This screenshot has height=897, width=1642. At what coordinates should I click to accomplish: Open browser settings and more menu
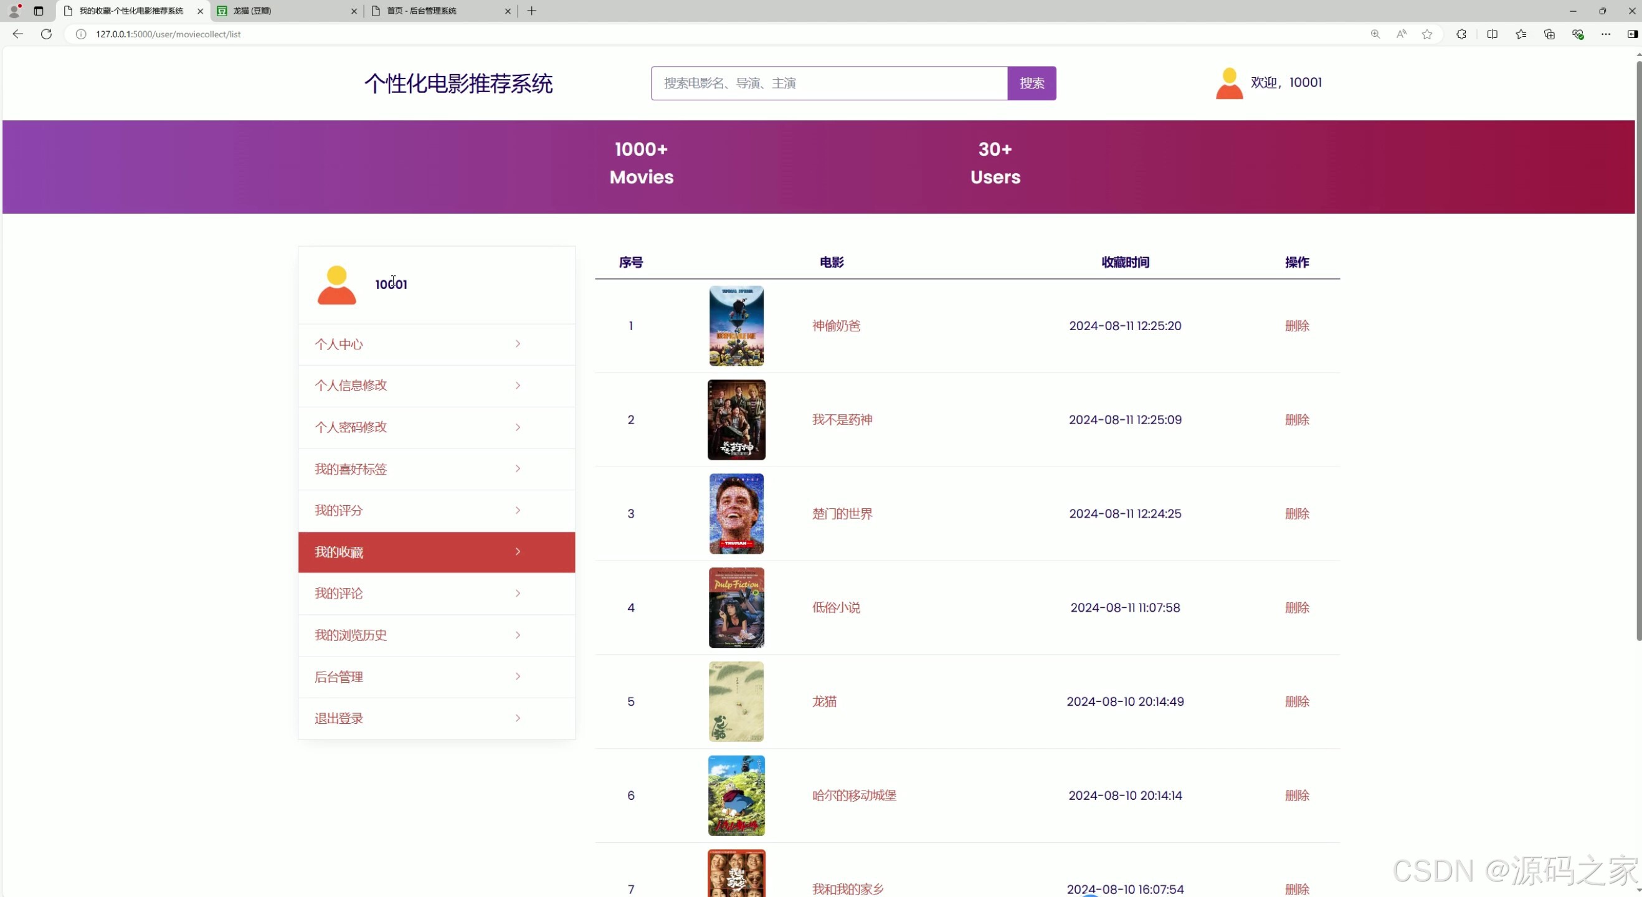pos(1605,34)
